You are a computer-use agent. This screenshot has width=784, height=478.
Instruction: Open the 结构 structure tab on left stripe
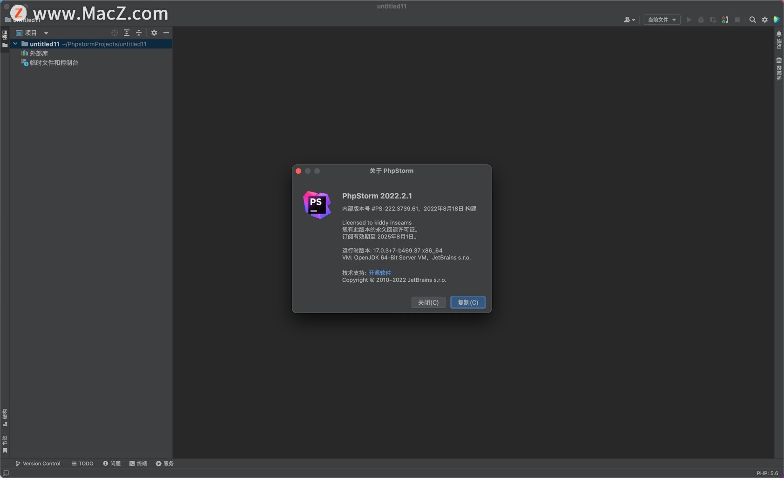pos(5,418)
